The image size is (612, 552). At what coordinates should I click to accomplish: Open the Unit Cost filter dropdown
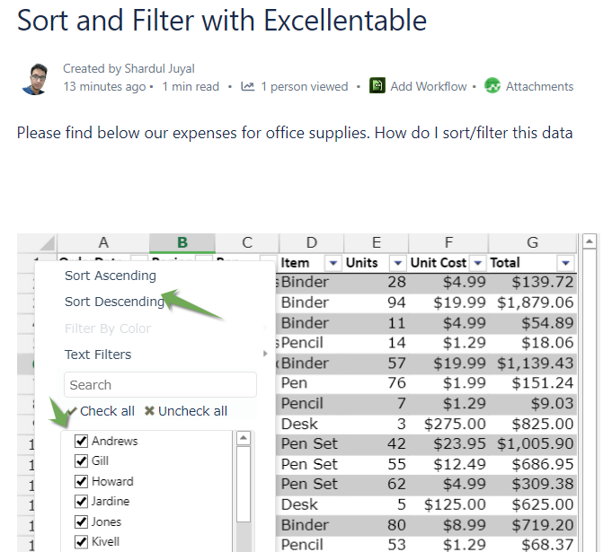478,263
